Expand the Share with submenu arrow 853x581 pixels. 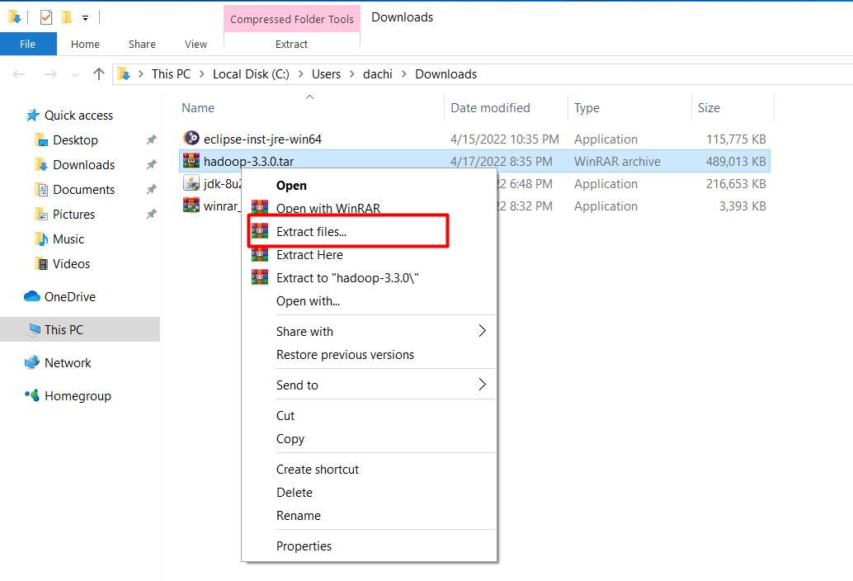(482, 331)
